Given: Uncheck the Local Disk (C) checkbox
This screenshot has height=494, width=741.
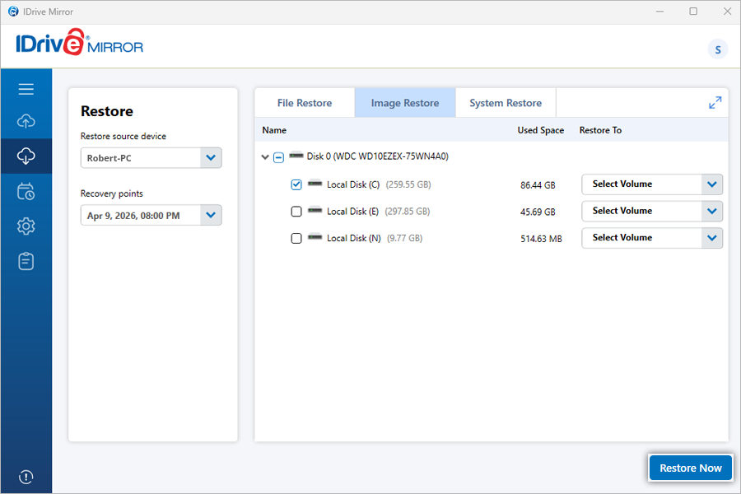Looking at the screenshot, I should pos(296,185).
